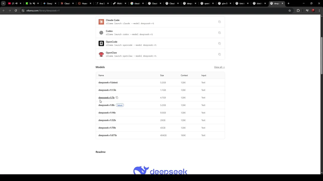Screen dimensions: 323x181
Task: Click the OpenCode app icon
Action: click(101, 43)
